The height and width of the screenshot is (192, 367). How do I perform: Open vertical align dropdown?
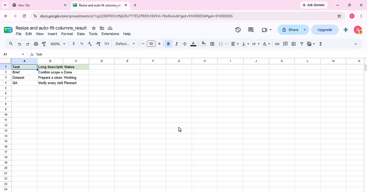[x=245, y=44]
